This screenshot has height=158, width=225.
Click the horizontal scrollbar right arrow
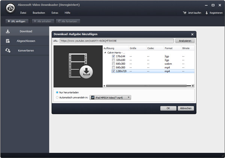[x=193, y=86]
